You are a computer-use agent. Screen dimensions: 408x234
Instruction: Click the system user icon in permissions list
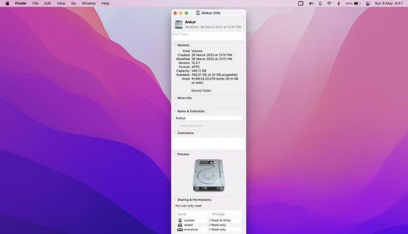180,220
